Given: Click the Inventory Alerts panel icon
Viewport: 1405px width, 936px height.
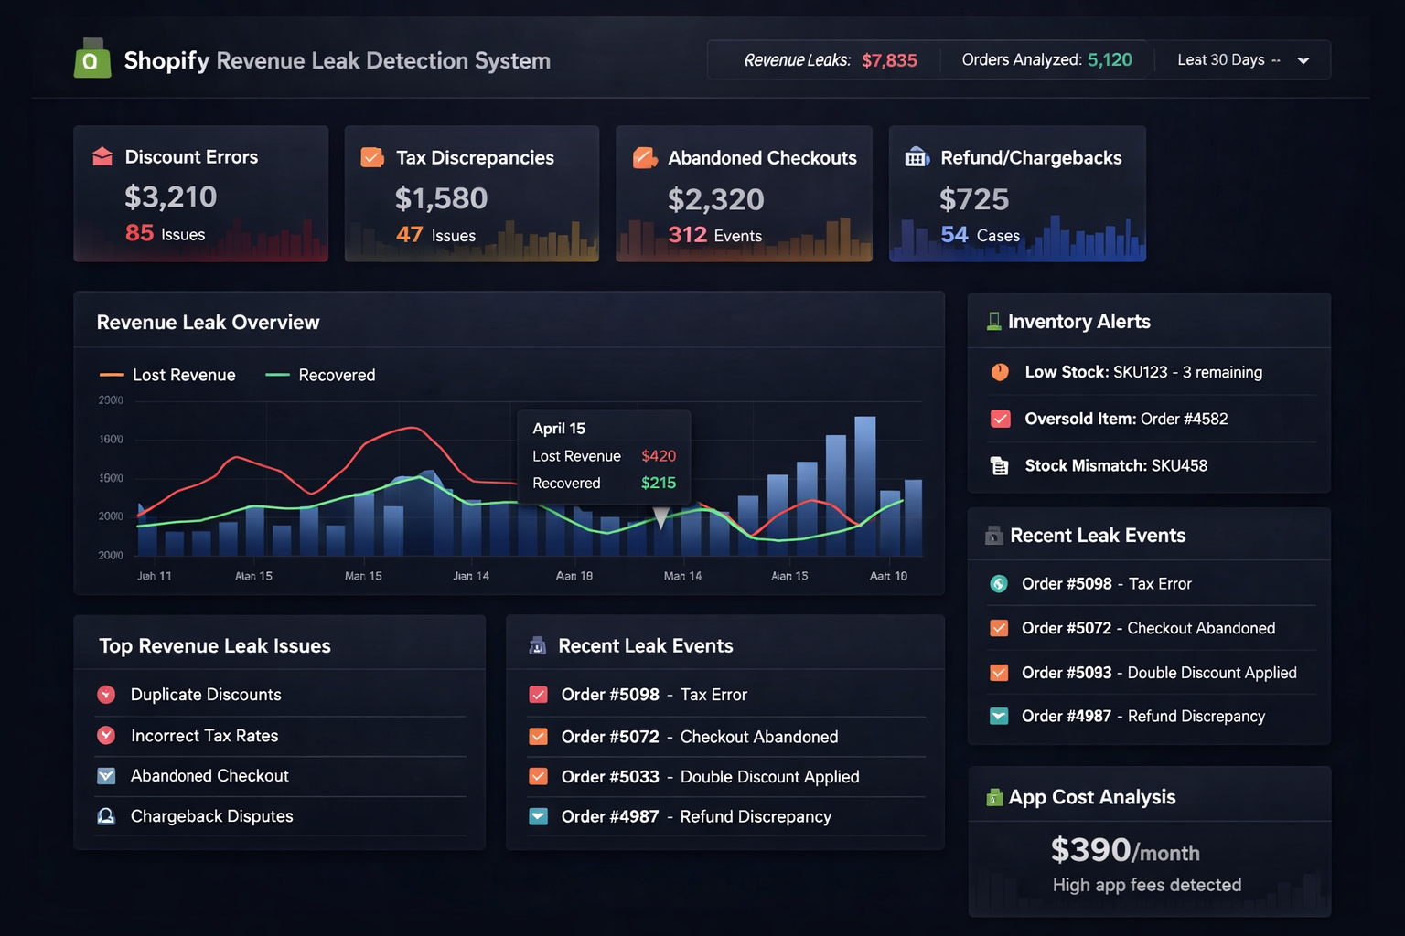Looking at the screenshot, I should click(x=994, y=321).
